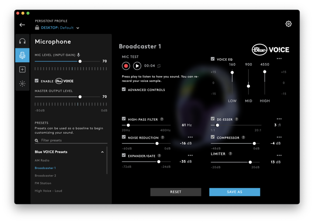Collapse the Blue VO!CE Presets list
This screenshot has width=314, height=223.
pos(102,152)
